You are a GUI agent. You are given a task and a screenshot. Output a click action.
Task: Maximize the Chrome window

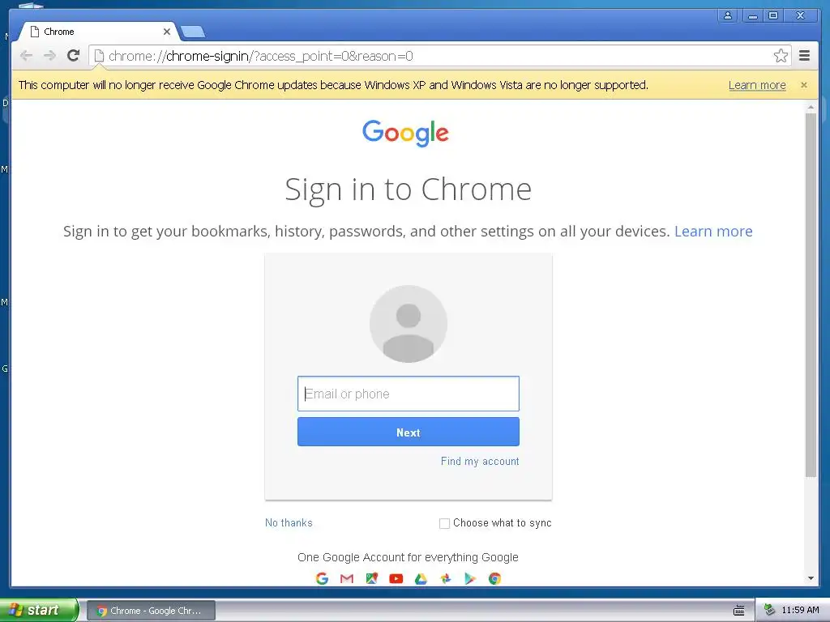[773, 15]
